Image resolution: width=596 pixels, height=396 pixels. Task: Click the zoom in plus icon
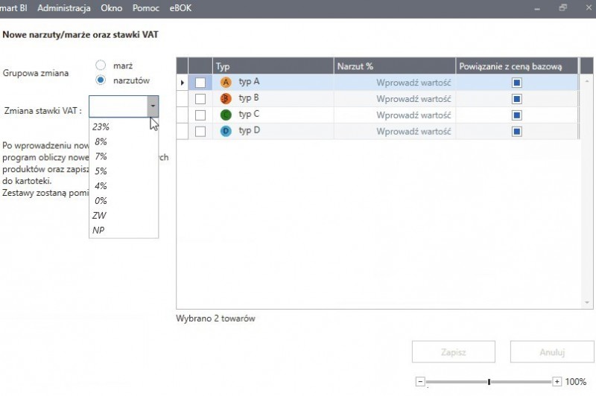pyautogui.click(x=557, y=381)
